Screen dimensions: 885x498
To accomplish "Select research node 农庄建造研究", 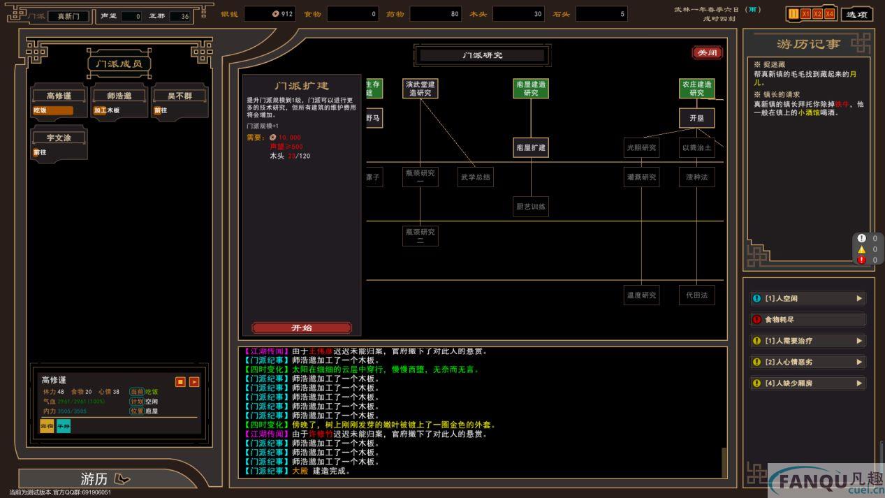I will click(x=697, y=88).
